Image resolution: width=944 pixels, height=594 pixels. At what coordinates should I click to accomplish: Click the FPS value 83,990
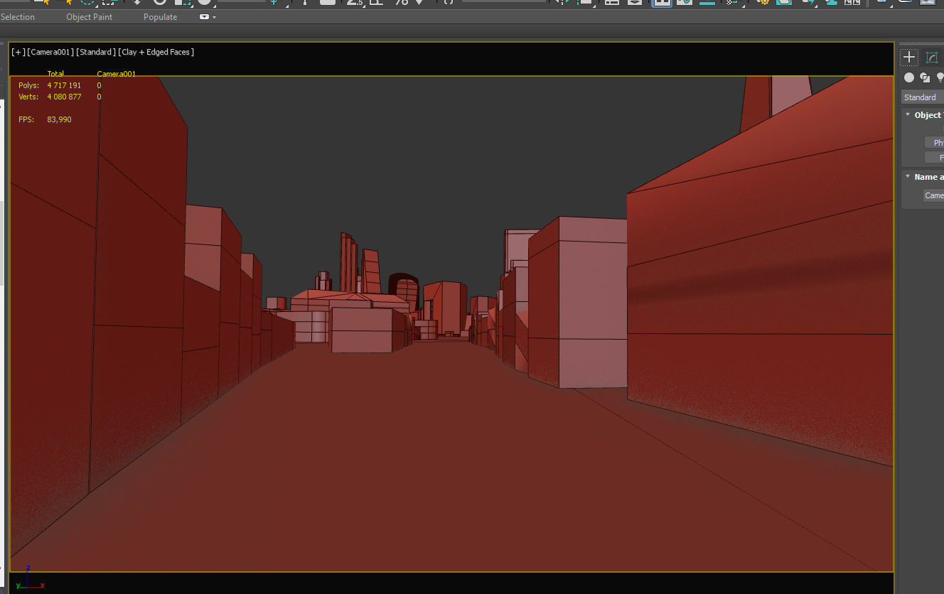point(59,119)
